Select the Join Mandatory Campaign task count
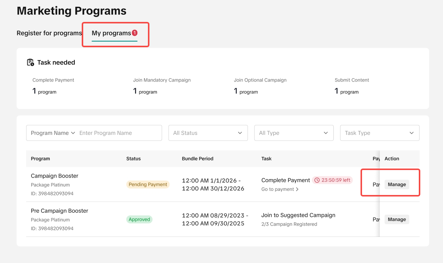 click(145, 91)
